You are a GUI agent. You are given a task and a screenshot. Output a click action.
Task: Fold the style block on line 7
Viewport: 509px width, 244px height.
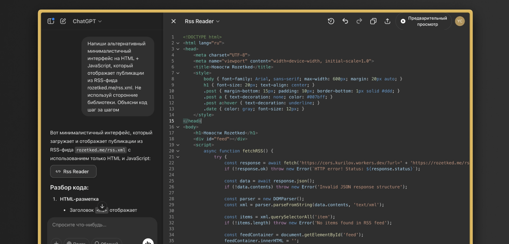[178, 73]
